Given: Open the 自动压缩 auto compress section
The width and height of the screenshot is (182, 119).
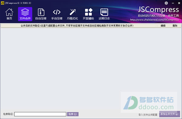Looking at the screenshot, I should [41, 14].
